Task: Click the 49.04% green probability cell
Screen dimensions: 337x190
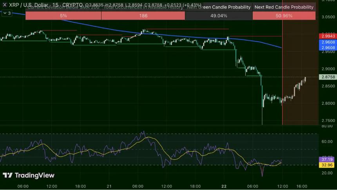Action: (219, 16)
